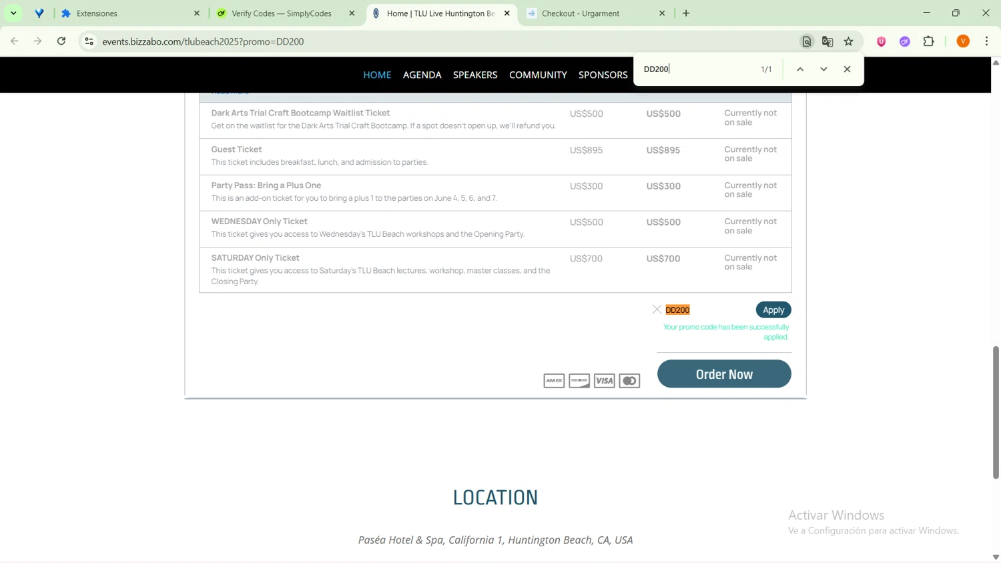Apply the promo code
This screenshot has height=563, width=1001.
coord(773,310)
